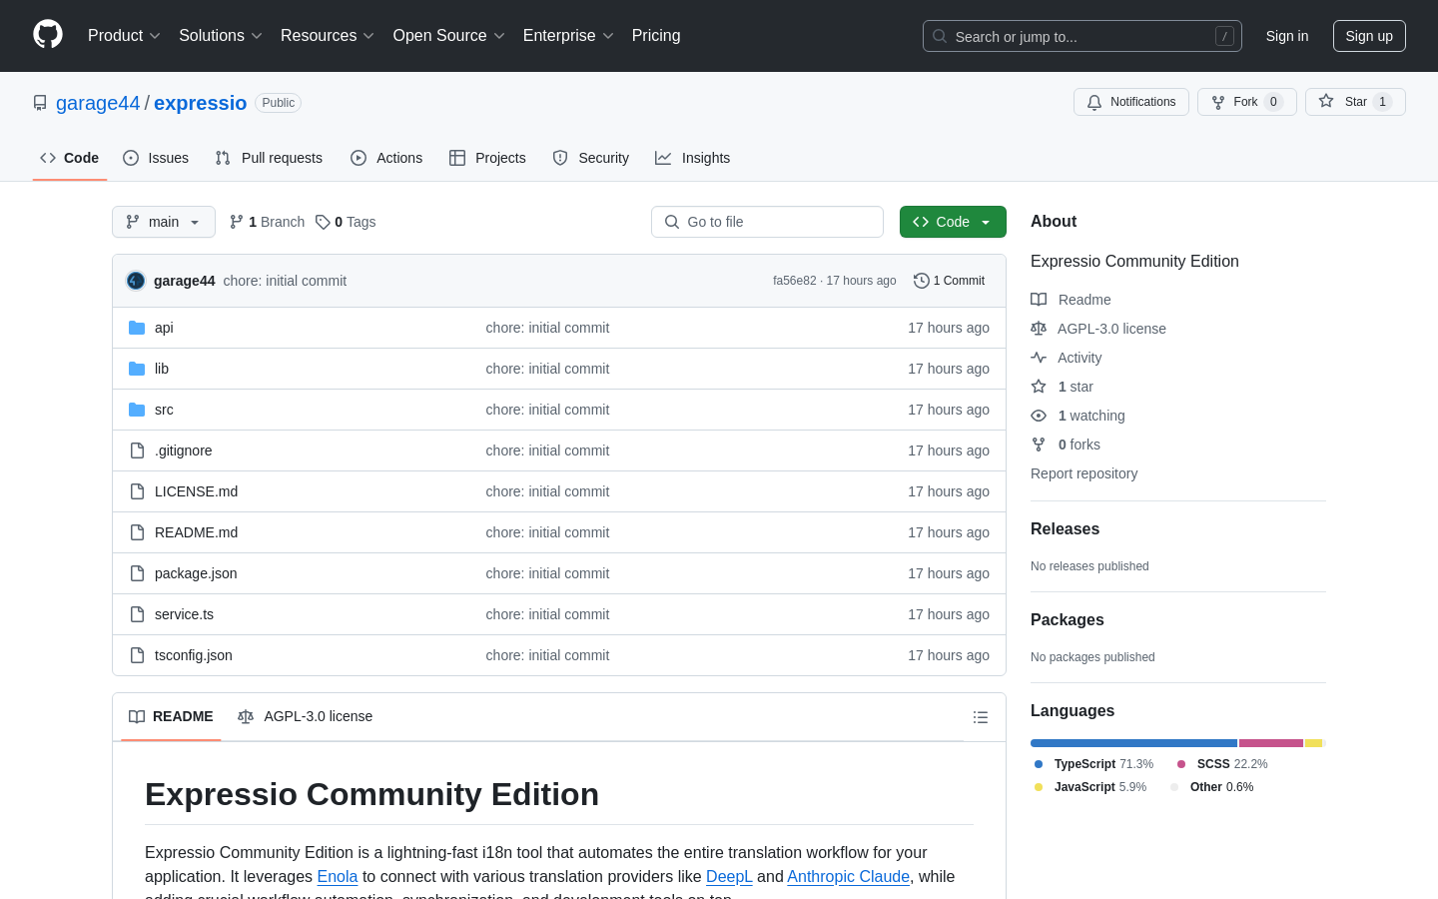This screenshot has width=1438, height=899.
Task: Click the tsconfig.json file icon
Action: (137, 655)
